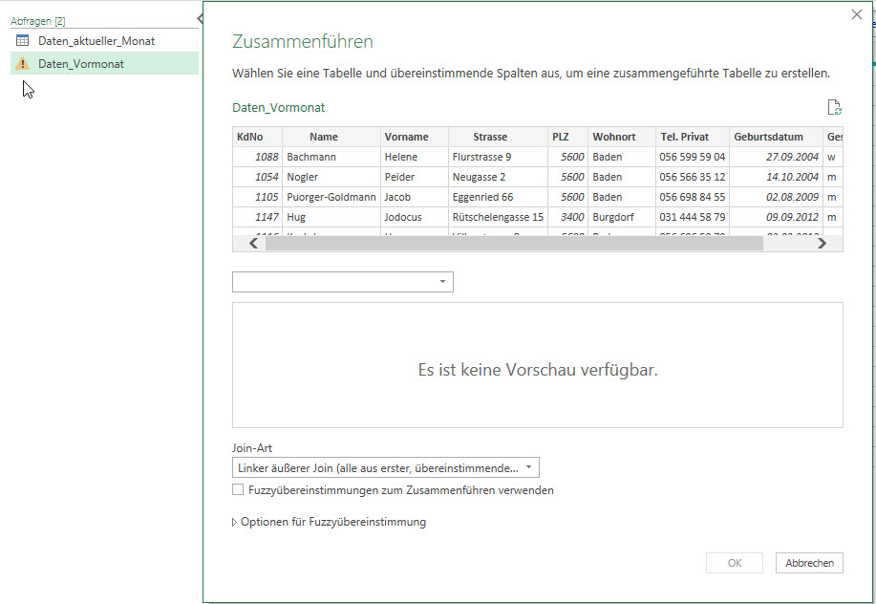The image size is (876, 604).
Task: Enable Fuzzyübereinstimmungen zum Zusammenführen checkbox
Action: tap(238, 490)
